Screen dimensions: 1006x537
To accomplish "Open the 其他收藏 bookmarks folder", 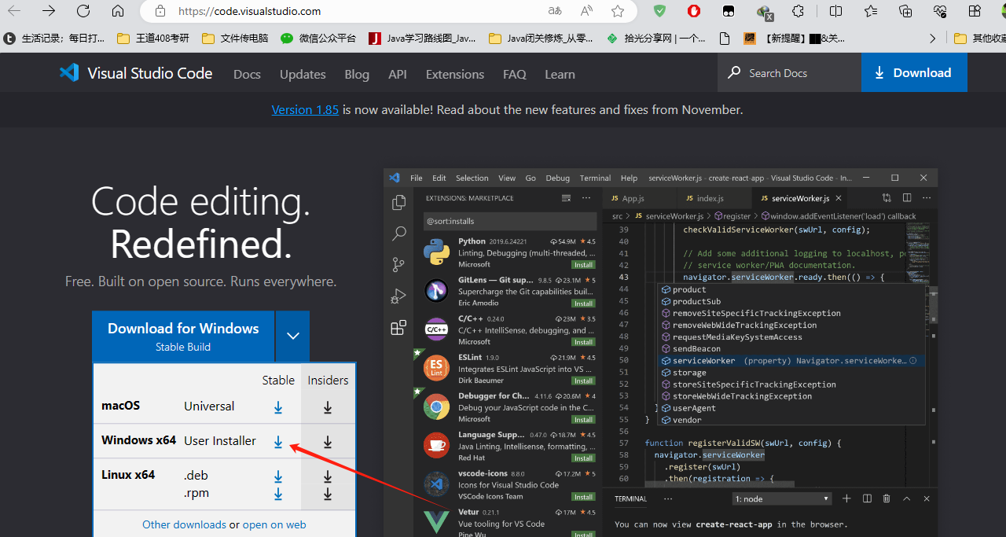I will point(979,38).
